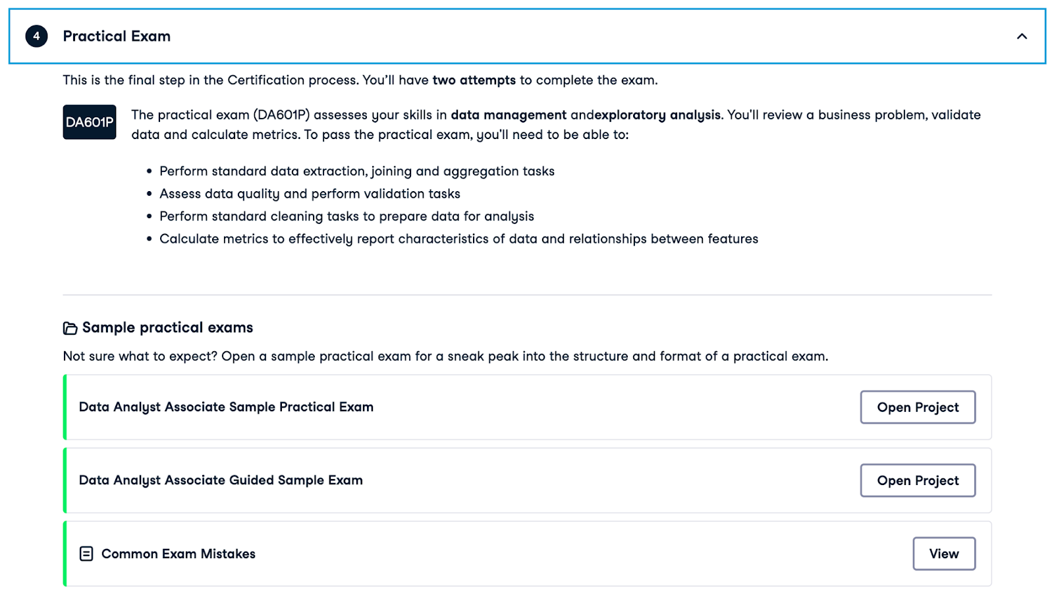This screenshot has width=1054, height=601.
Task: Open Project for the Guided Sample Exam
Action: [917, 480]
